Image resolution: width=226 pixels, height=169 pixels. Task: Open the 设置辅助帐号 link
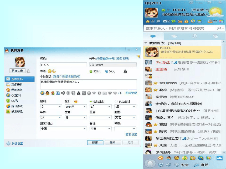pyautogui.click(x=106, y=59)
